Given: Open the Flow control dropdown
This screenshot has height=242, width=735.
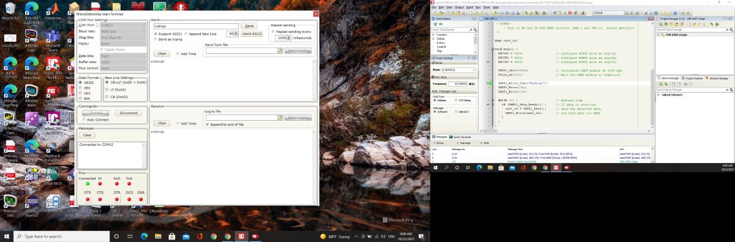Looking at the screenshot, I should tap(123, 68).
